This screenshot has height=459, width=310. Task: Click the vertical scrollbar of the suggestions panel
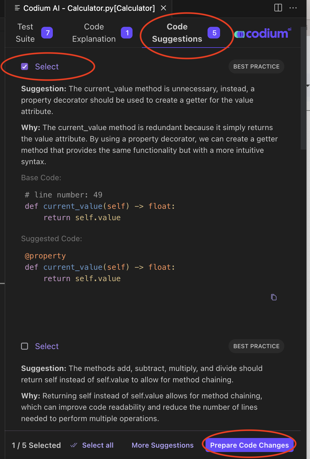click(x=303, y=88)
